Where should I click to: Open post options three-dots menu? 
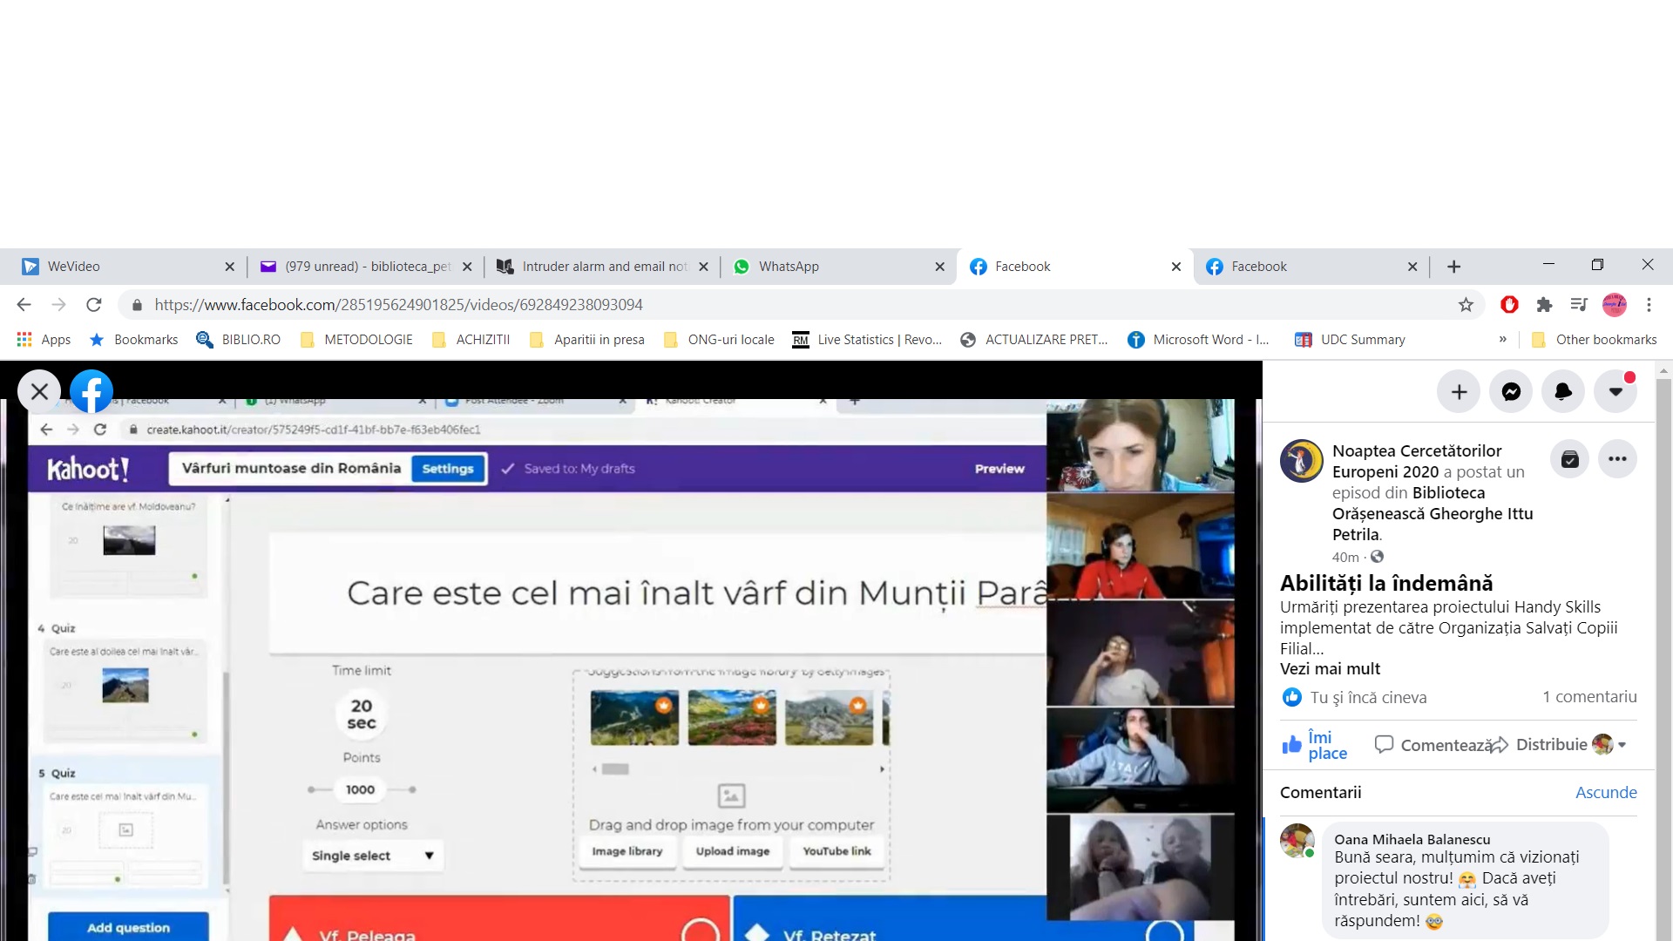[x=1617, y=459]
